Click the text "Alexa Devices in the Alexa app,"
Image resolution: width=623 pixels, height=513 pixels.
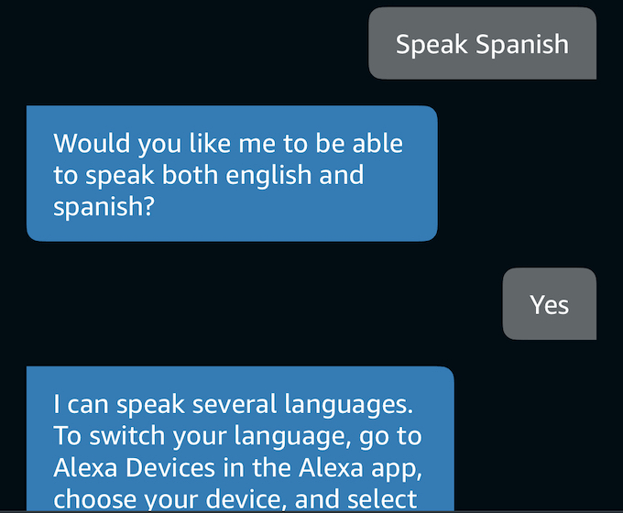point(237,468)
